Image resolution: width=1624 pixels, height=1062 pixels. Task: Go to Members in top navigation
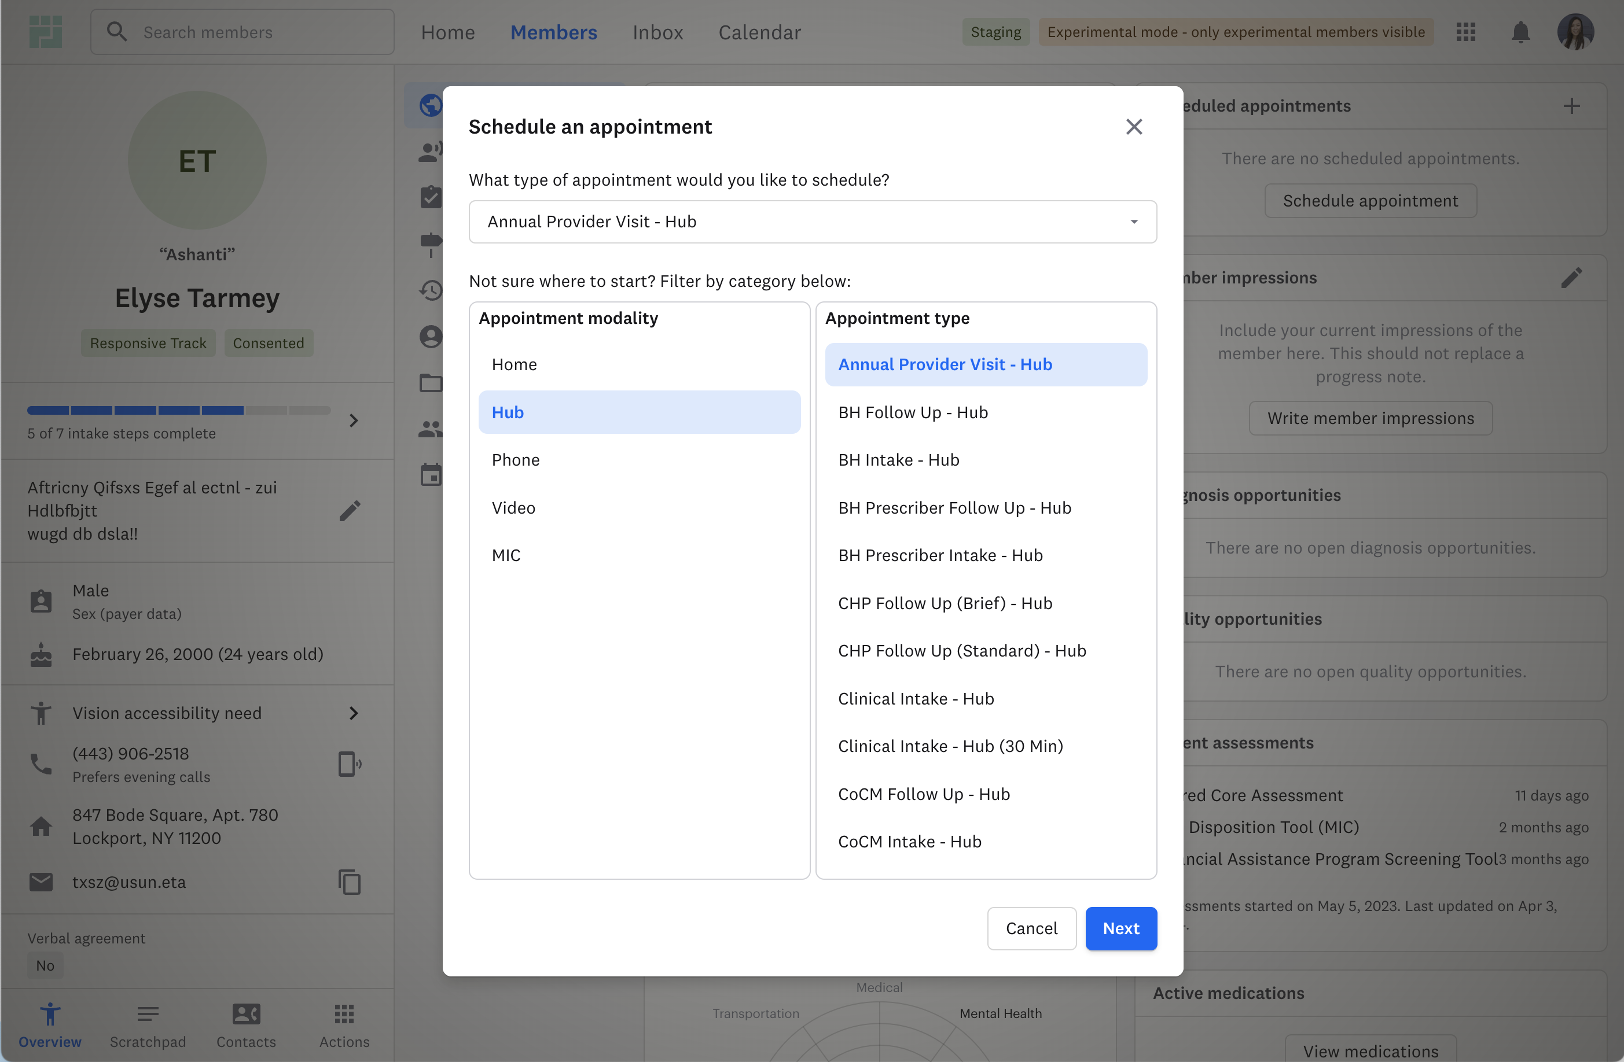tap(553, 32)
